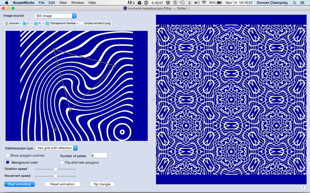Open the Window menu
Viewport: 310px width, 193px height.
click(x=77, y=3)
